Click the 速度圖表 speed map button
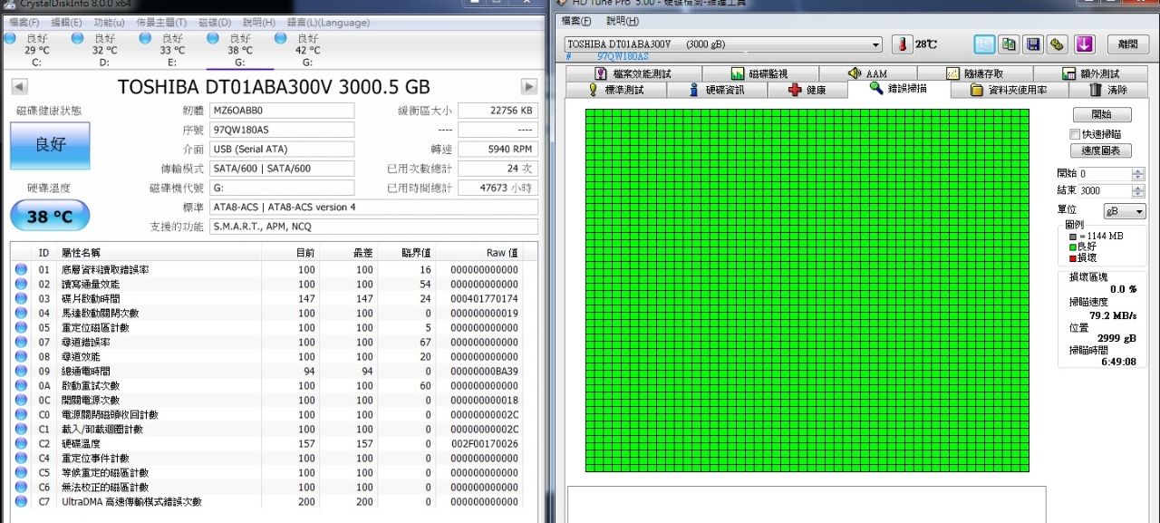1160x523 pixels. pyautogui.click(x=1101, y=150)
